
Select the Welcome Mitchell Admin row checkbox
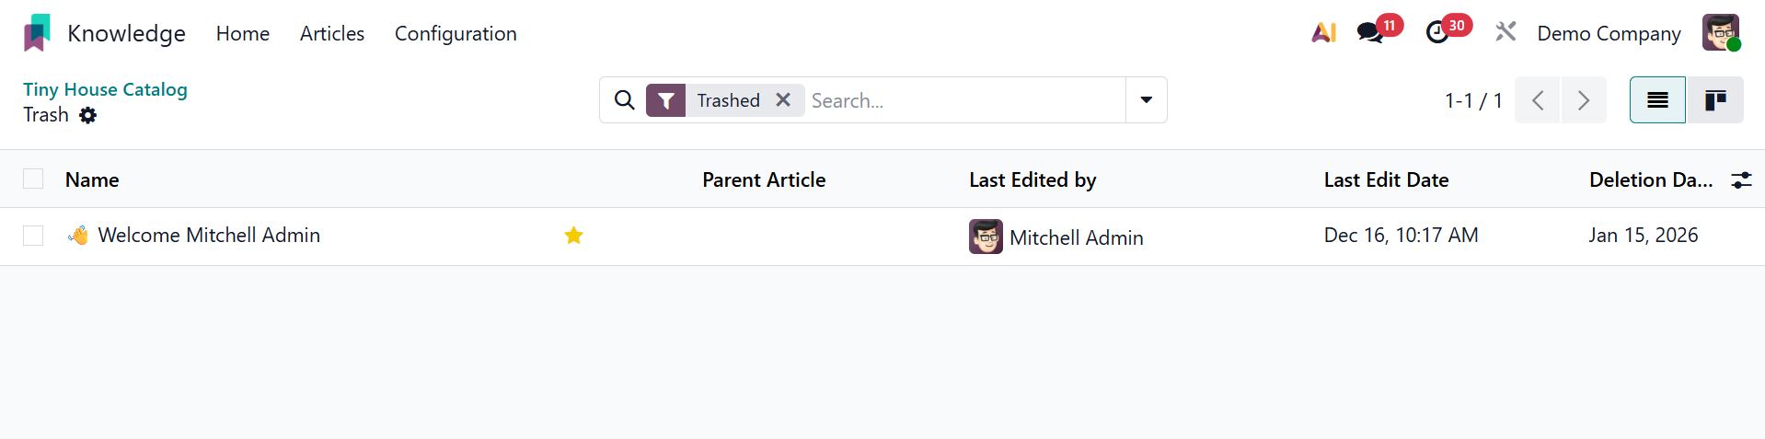click(33, 236)
